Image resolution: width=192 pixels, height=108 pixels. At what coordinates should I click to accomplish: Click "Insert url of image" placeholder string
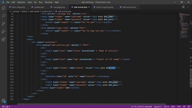108,59
